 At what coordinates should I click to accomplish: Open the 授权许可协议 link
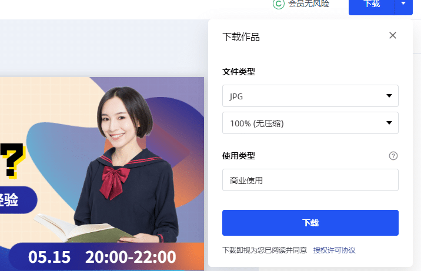[334, 250]
